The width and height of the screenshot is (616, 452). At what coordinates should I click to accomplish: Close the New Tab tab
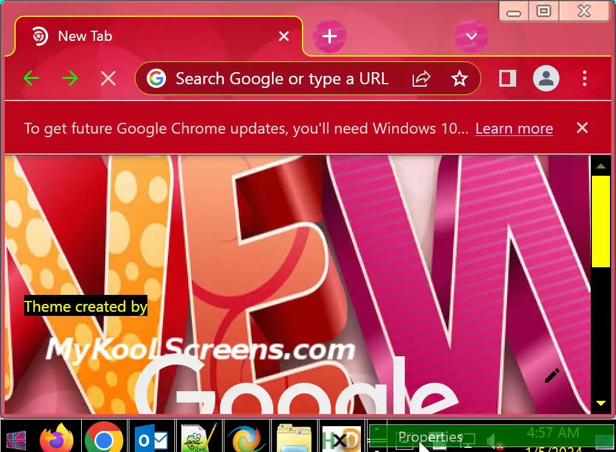tap(284, 36)
